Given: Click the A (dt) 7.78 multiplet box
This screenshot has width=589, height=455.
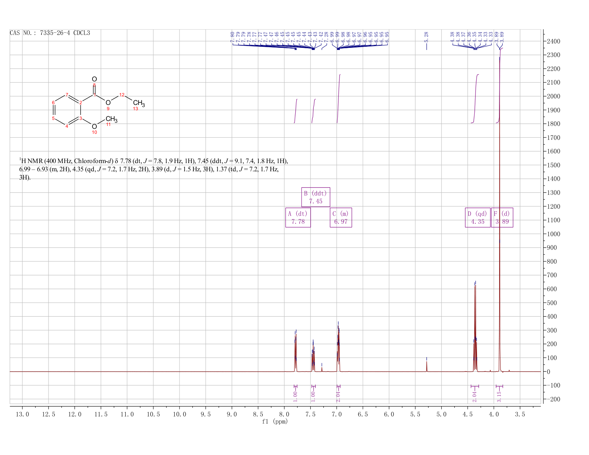Looking at the screenshot, I should point(298,217).
